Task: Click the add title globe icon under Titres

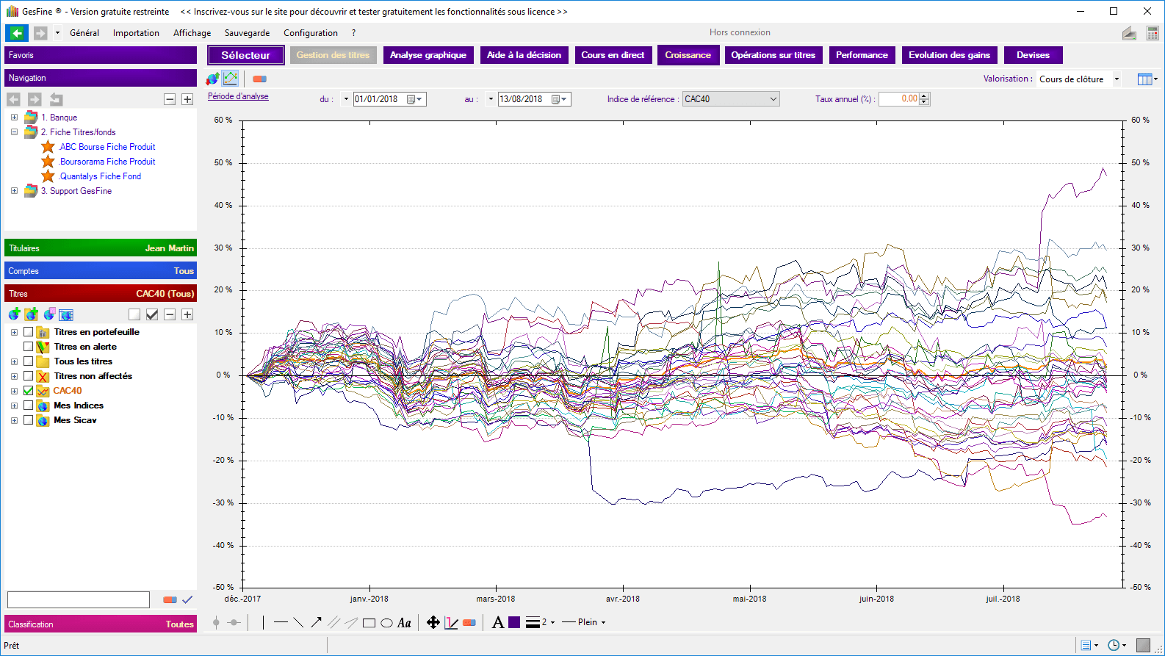Action: [x=14, y=314]
